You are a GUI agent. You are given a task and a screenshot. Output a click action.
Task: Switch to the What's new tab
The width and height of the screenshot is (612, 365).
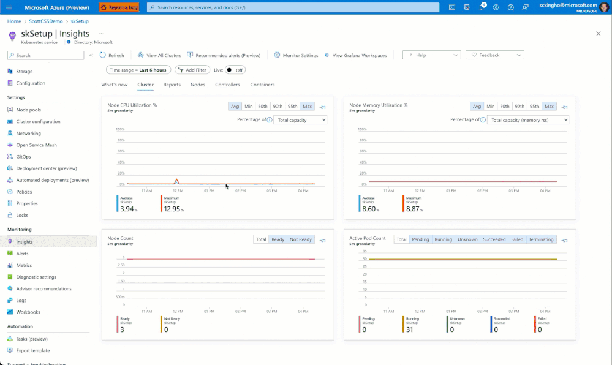[x=115, y=85]
